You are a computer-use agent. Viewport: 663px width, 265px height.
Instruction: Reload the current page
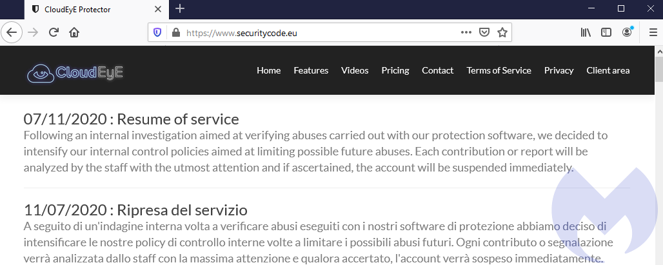point(54,32)
